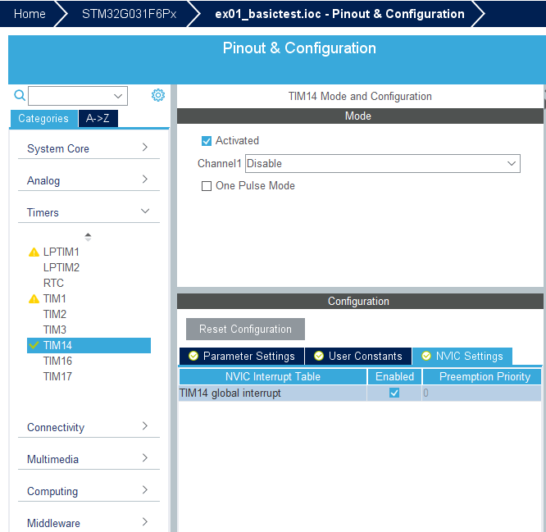Click the sort arrows above timer list
The height and width of the screenshot is (532, 546).
click(88, 237)
